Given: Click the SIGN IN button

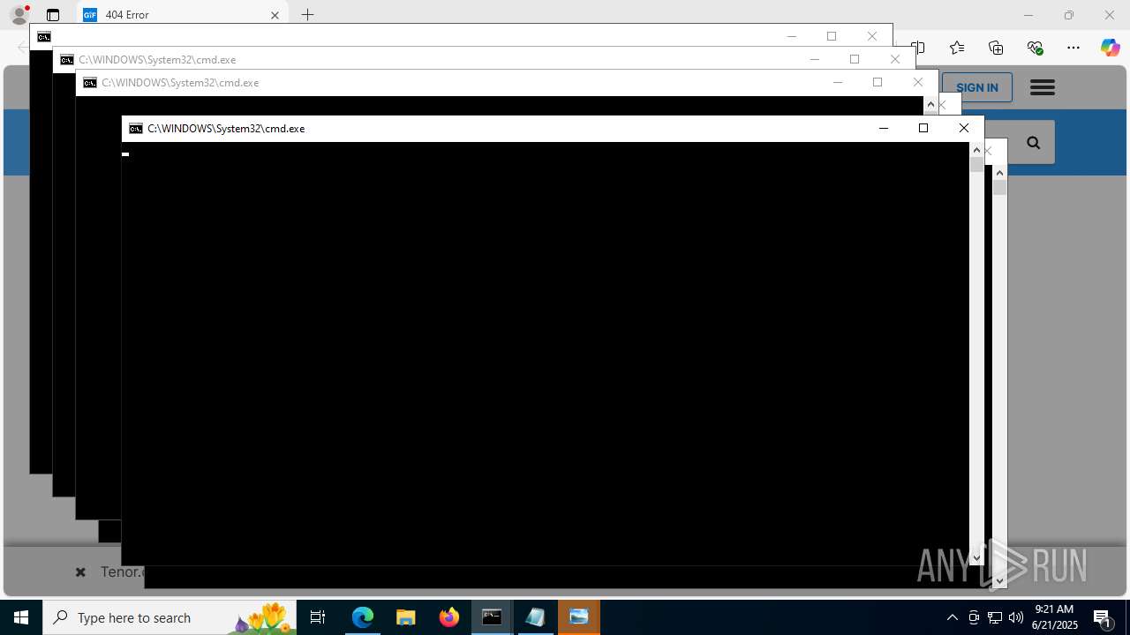Looking at the screenshot, I should pos(977,87).
